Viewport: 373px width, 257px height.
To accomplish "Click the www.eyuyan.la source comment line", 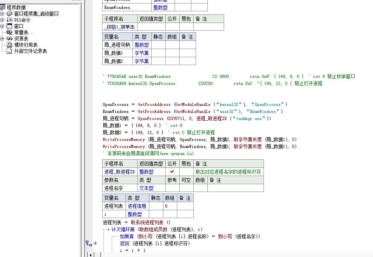I will (x=148, y=153).
